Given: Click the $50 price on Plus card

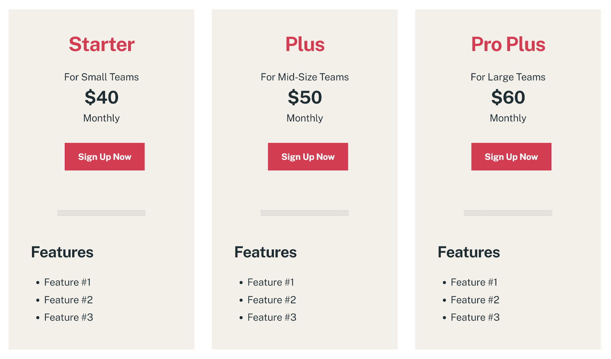Looking at the screenshot, I should (305, 97).
